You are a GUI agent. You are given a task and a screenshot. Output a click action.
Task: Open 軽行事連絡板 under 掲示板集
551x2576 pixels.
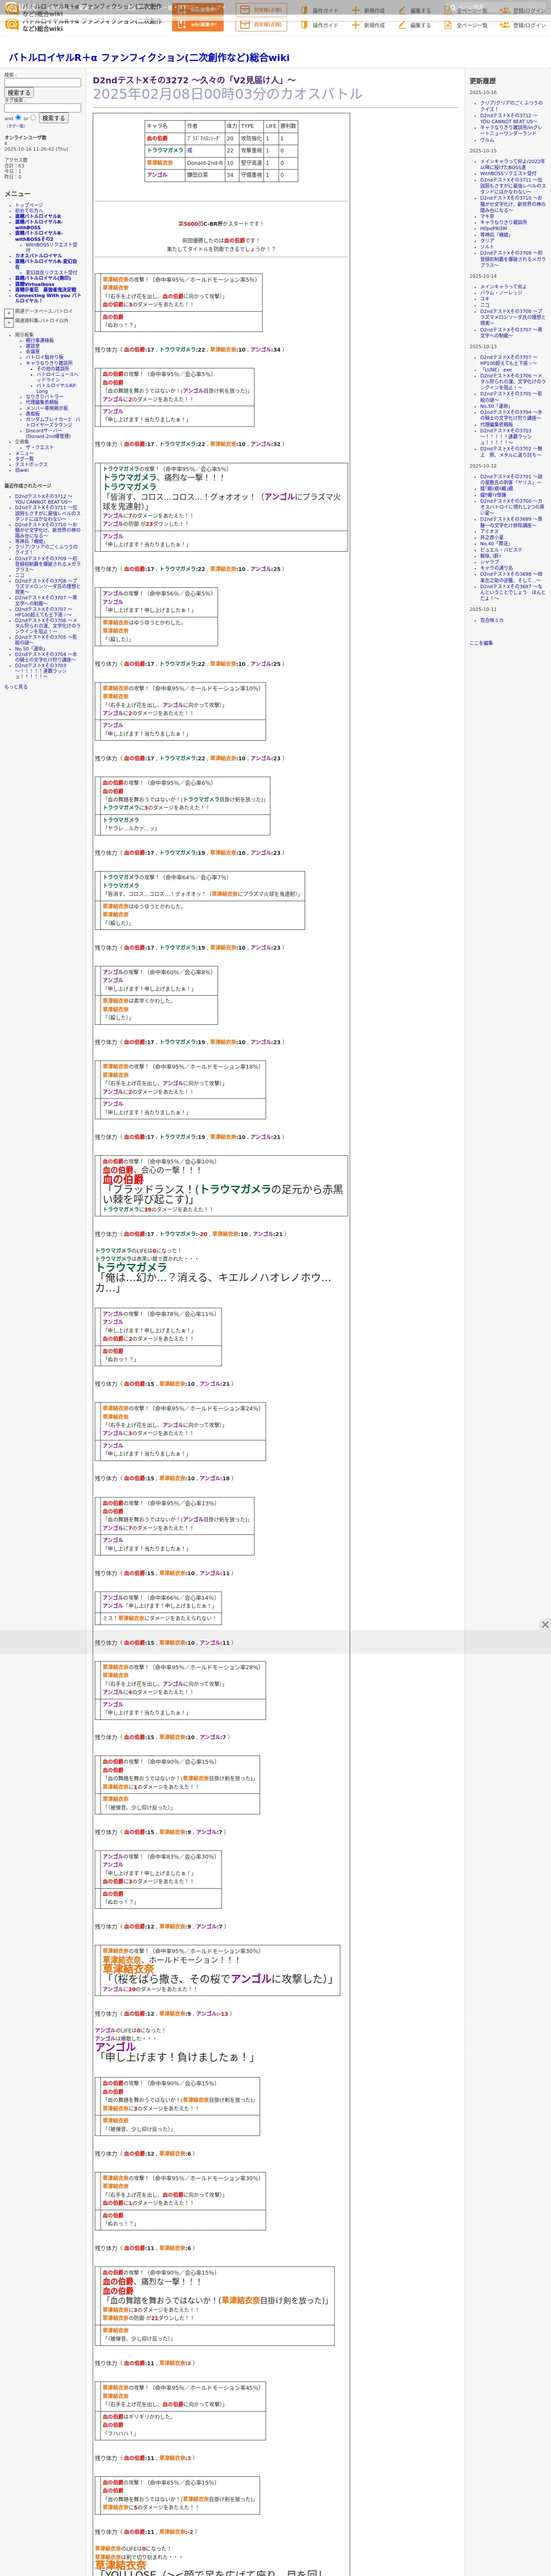(40, 340)
